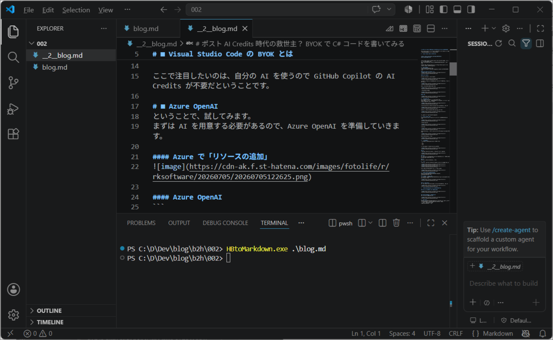
Task: Click the Copilot status icon in status bar
Action: click(x=525, y=334)
